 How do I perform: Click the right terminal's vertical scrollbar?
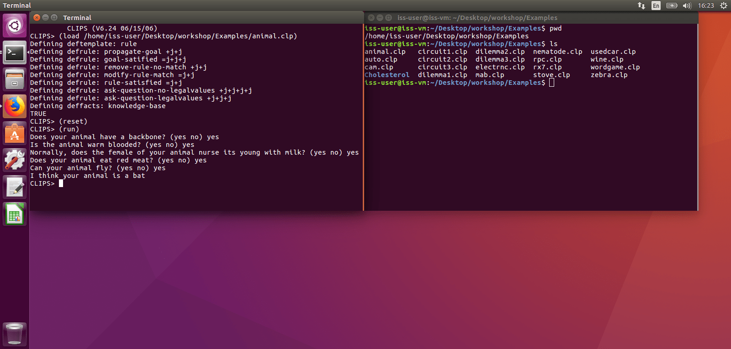pos(698,117)
